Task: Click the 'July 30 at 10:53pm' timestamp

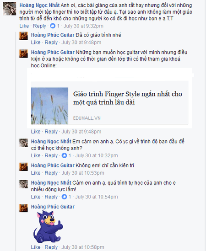Action: (83, 173)
